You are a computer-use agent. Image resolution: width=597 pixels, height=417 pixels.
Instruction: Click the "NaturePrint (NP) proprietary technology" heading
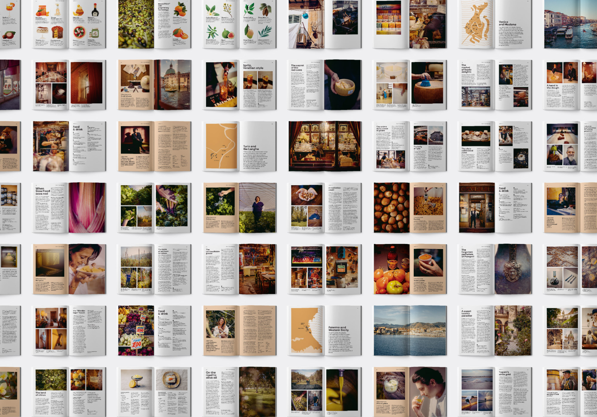point(164,7)
